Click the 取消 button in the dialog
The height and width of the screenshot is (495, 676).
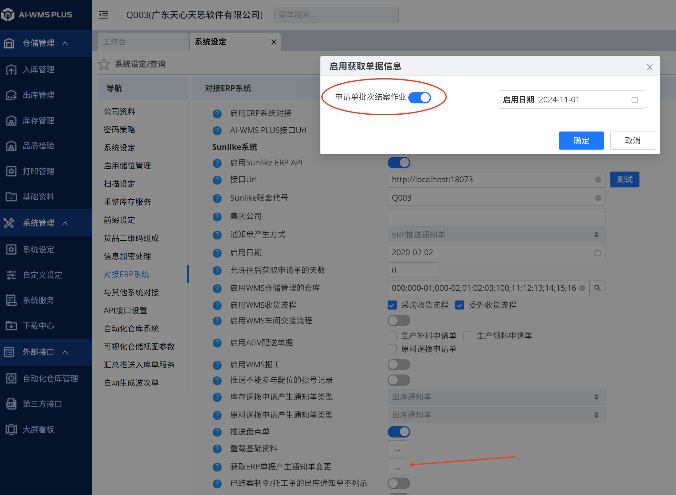[x=632, y=141]
